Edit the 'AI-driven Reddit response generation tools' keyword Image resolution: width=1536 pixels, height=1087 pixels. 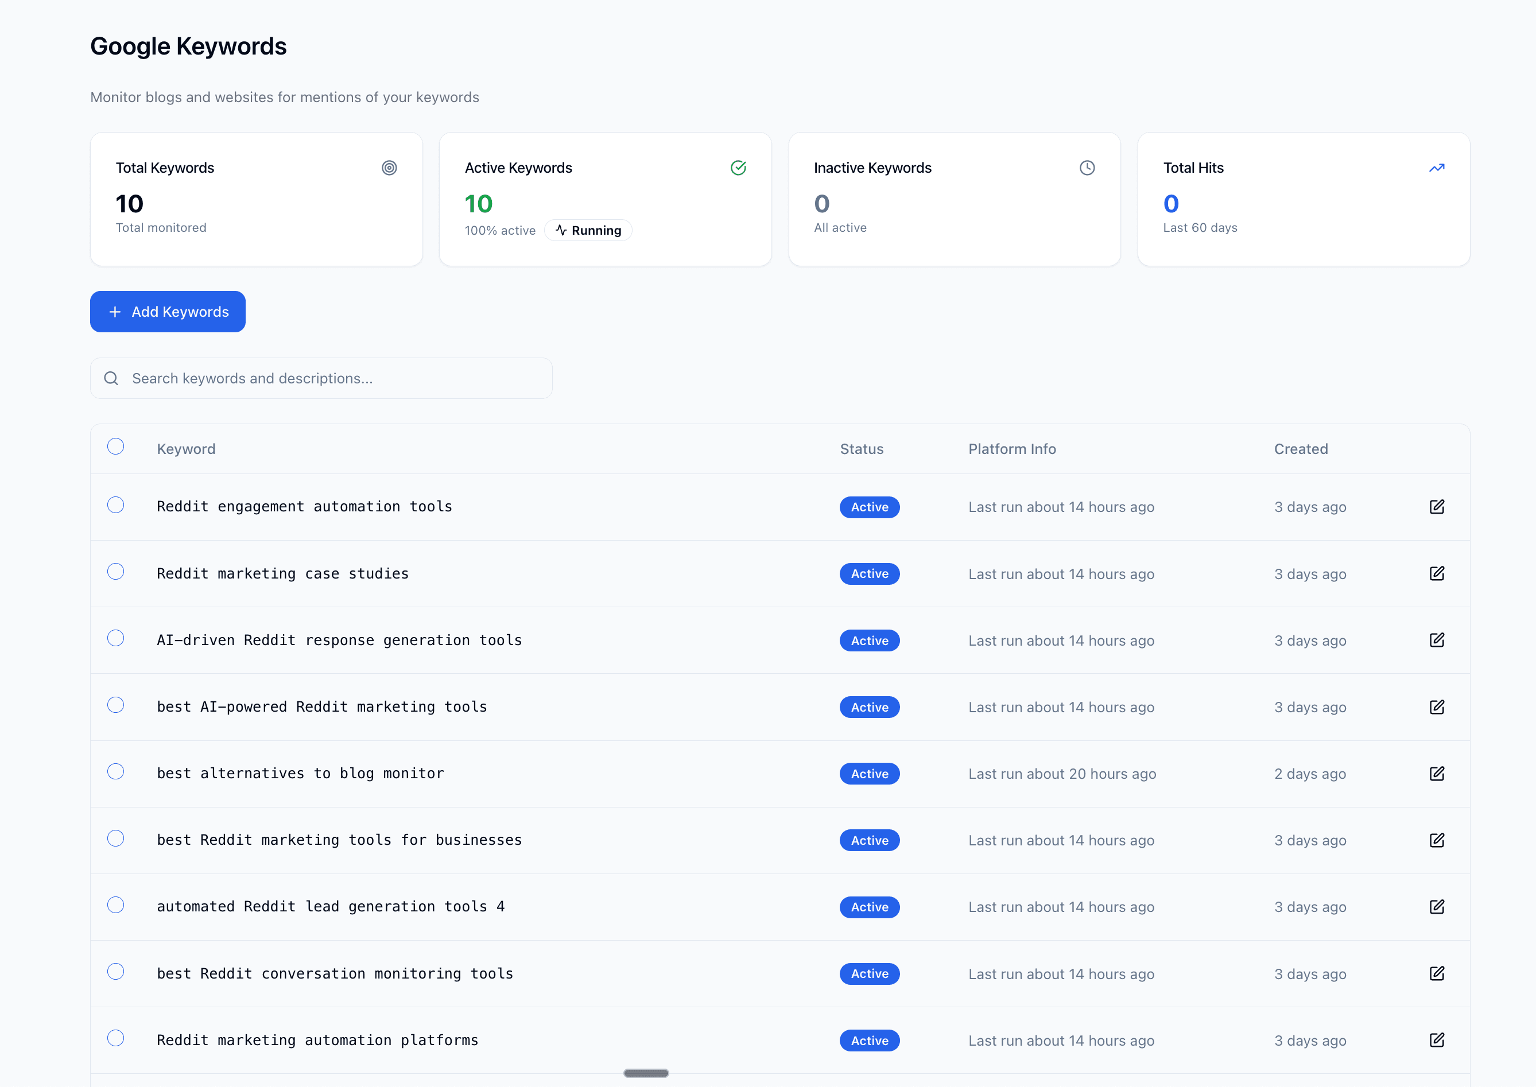point(1437,640)
